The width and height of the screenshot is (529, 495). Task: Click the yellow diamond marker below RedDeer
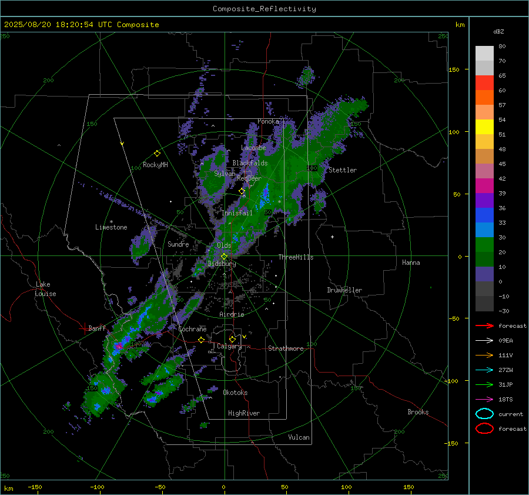click(x=242, y=191)
